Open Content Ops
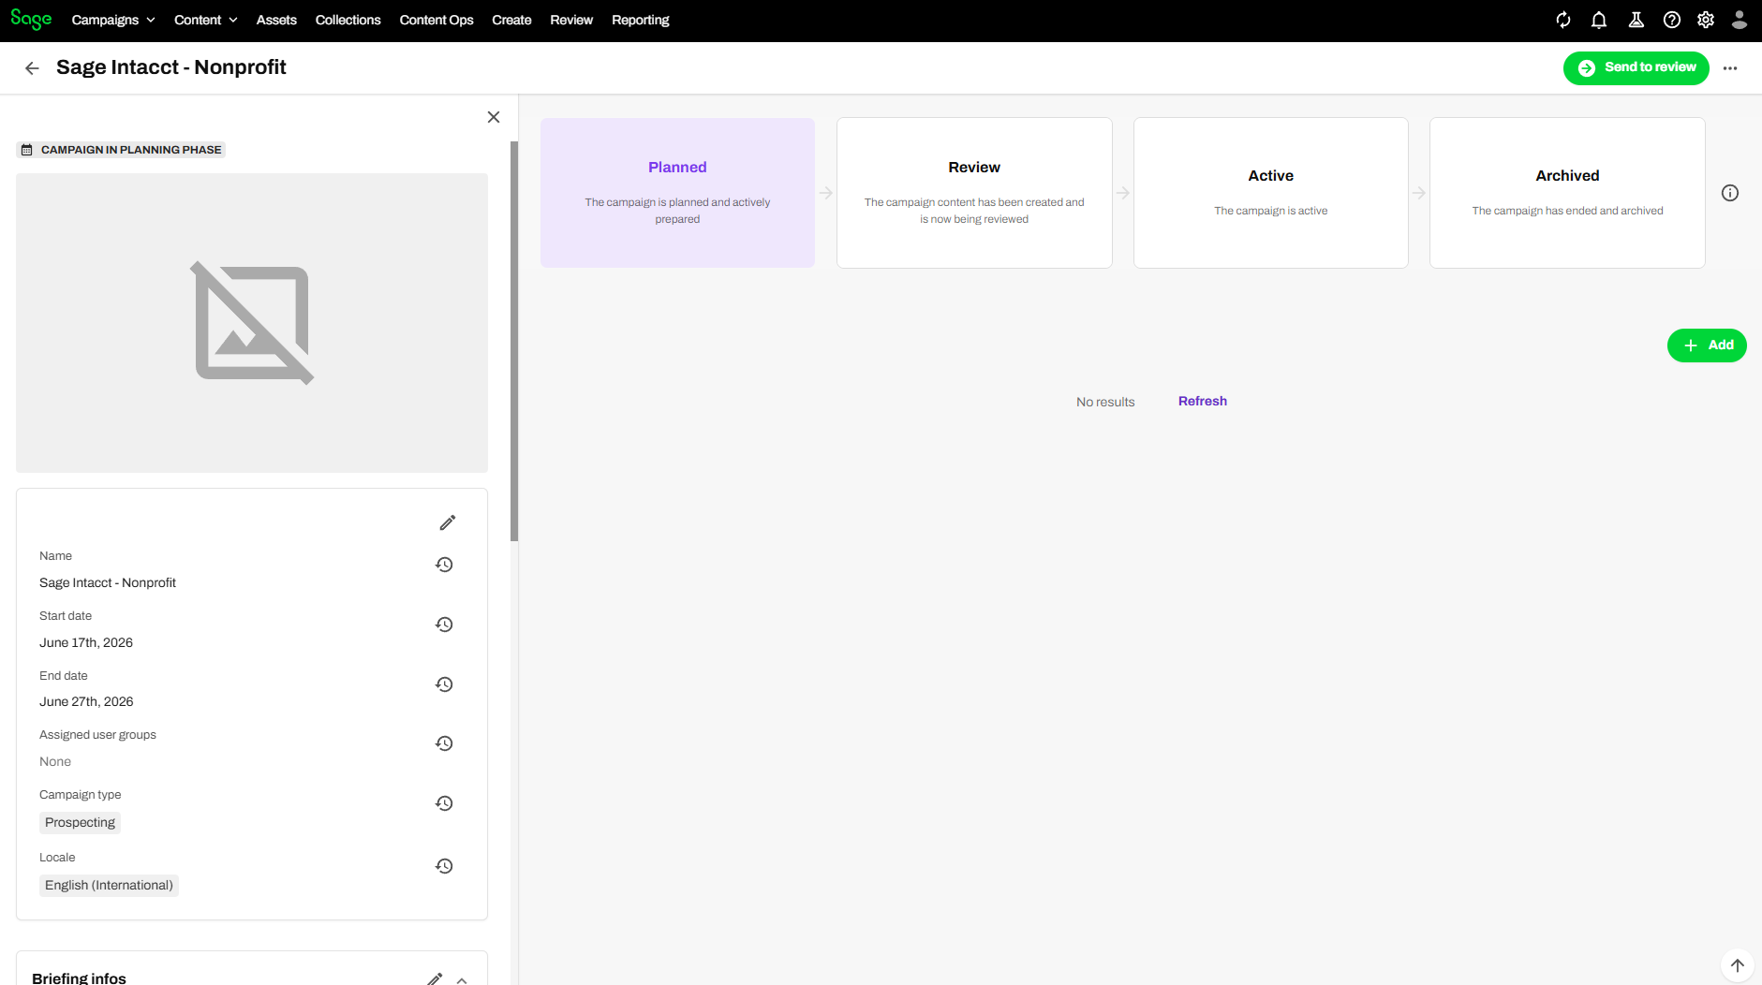This screenshot has height=985, width=1762. pyautogui.click(x=437, y=20)
